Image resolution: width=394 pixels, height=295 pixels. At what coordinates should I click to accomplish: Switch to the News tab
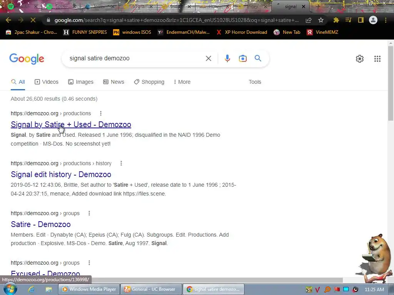(x=114, y=82)
